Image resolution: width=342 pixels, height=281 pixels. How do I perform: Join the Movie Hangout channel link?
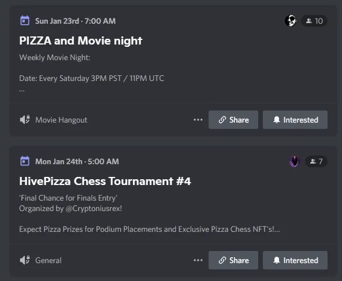coord(61,120)
